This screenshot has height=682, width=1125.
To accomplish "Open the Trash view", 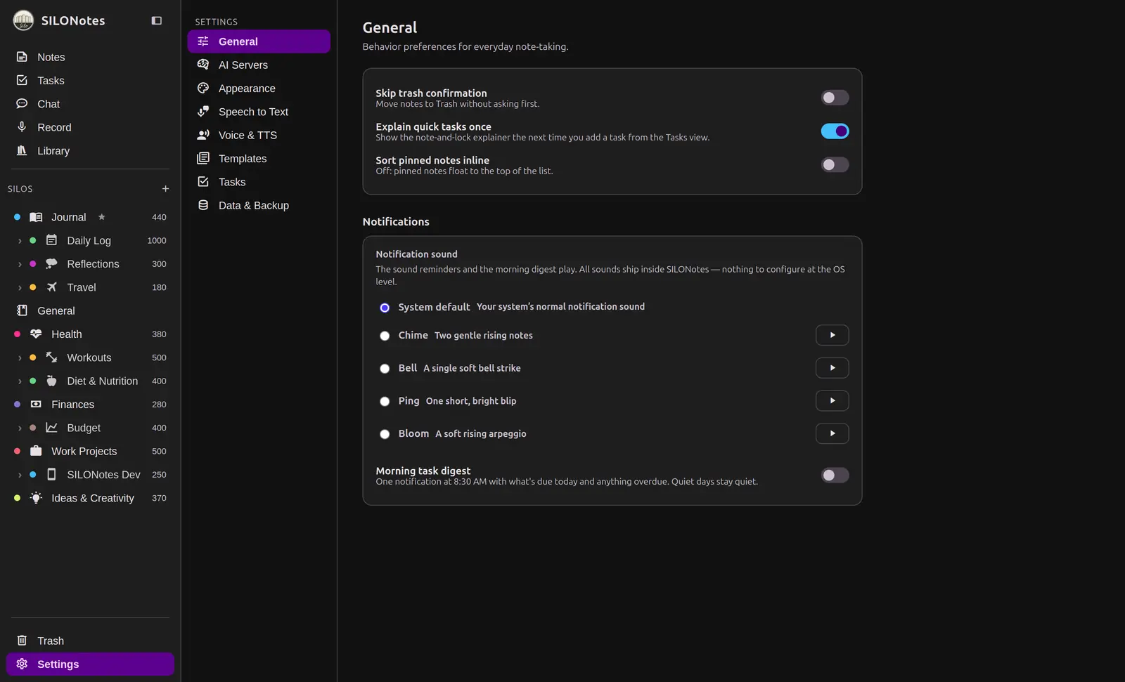I will tap(90, 641).
